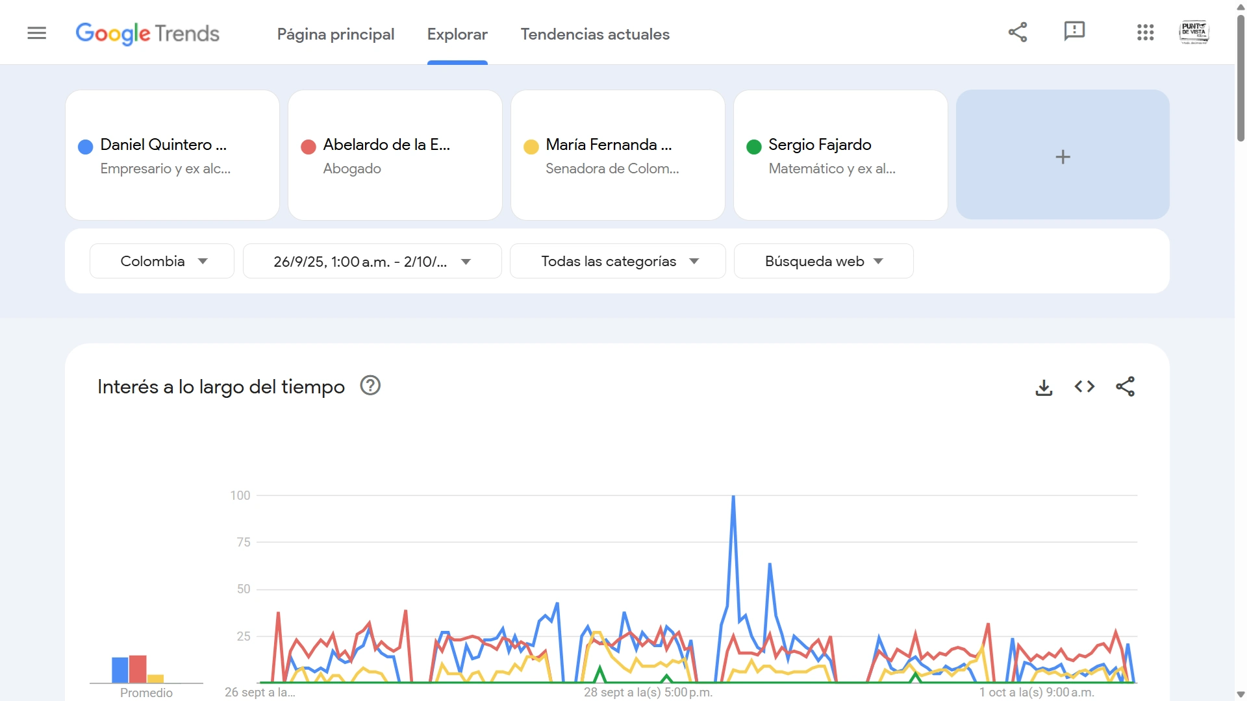1247x701 pixels.
Task: Add a comparison term with plus
Action: click(x=1063, y=156)
